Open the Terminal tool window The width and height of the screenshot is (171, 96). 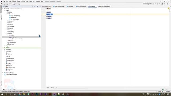click(6, 90)
